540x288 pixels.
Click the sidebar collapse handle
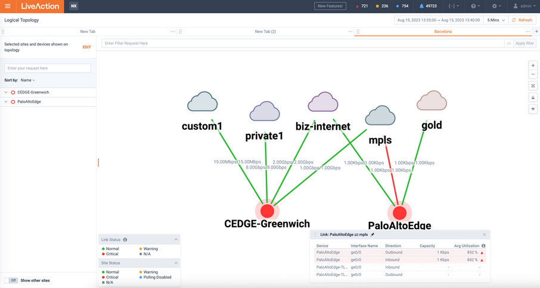pos(98,162)
